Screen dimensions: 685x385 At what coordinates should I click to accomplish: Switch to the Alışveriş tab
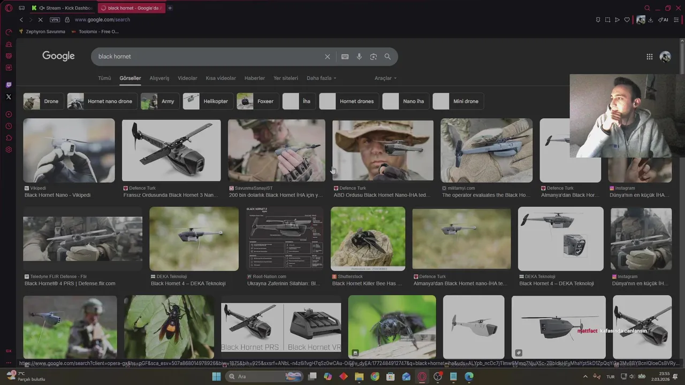coord(159,78)
